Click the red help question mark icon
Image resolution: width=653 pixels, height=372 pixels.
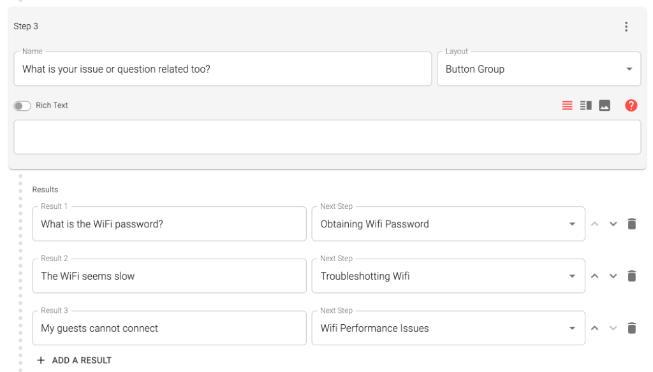click(631, 106)
